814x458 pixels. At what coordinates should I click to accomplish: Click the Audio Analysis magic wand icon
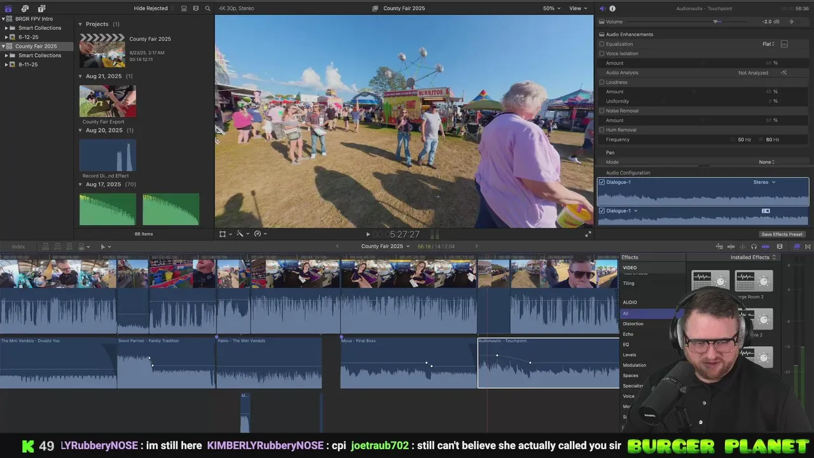(x=783, y=73)
